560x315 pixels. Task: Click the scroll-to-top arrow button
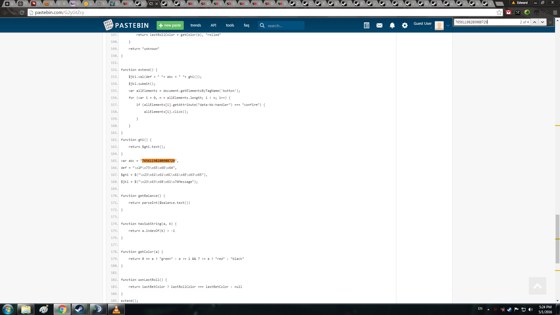(x=537, y=286)
